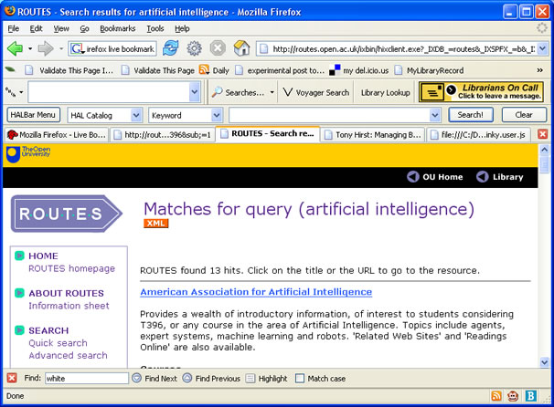Click the grey Stop loading icon
The height and width of the screenshot is (407, 554).
[218, 48]
